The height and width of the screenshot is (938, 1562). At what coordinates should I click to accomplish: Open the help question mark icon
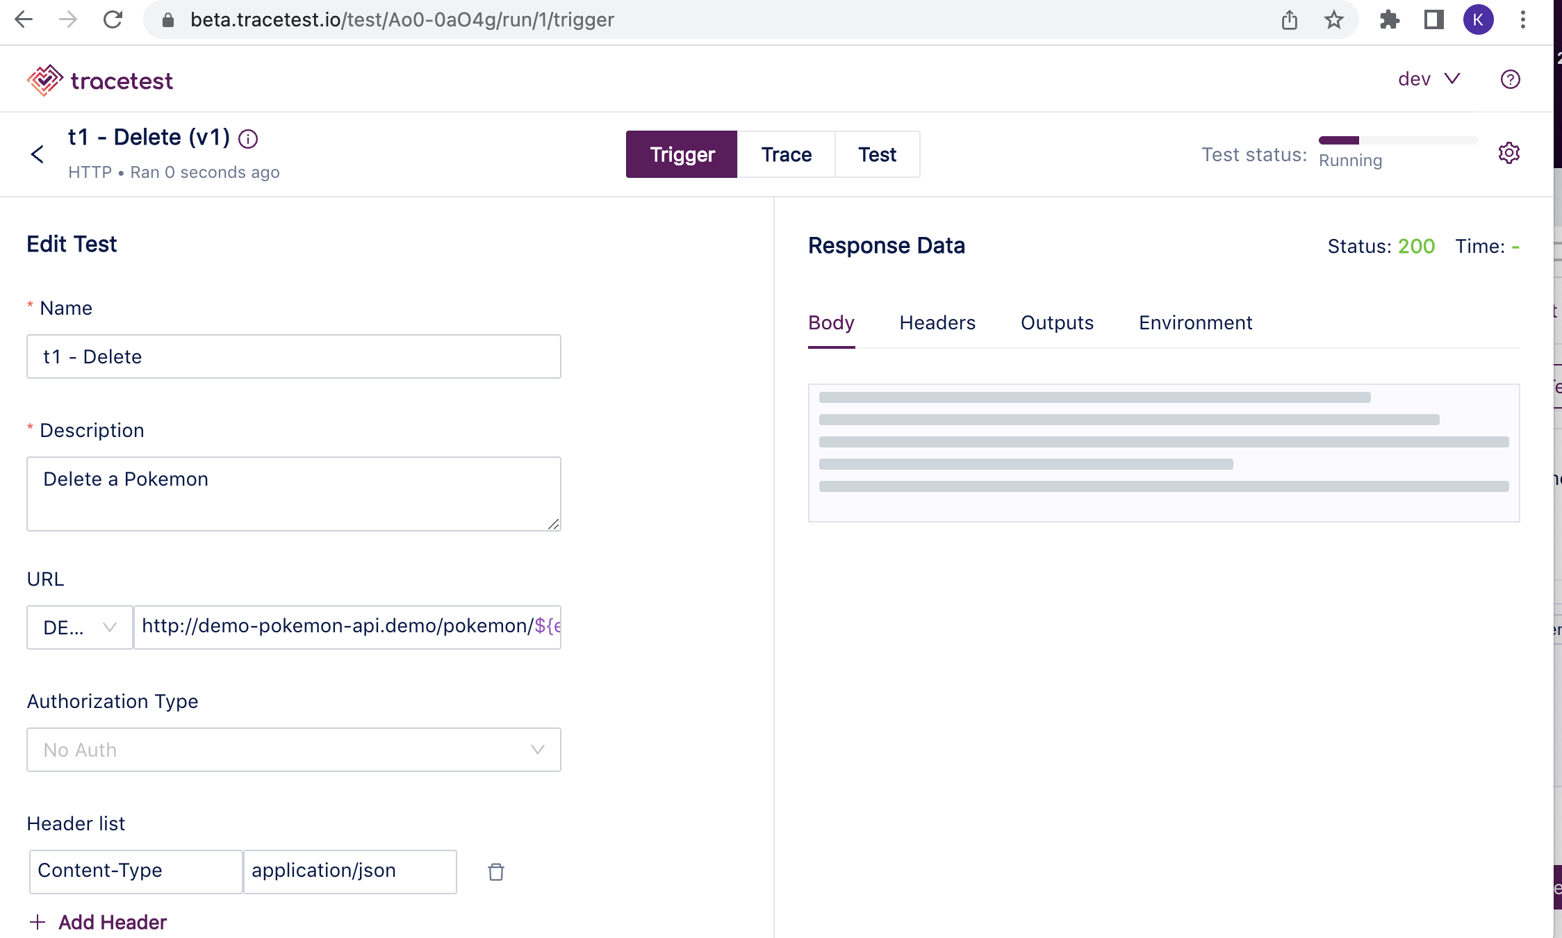point(1510,79)
